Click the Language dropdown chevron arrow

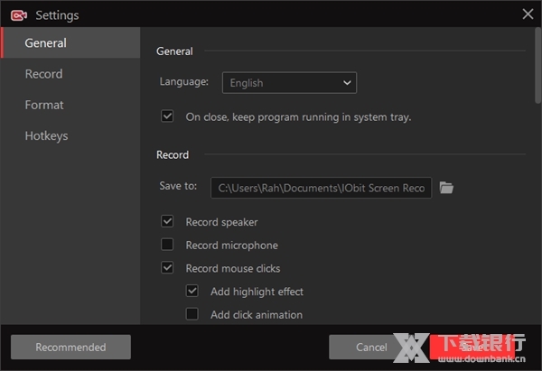click(347, 83)
